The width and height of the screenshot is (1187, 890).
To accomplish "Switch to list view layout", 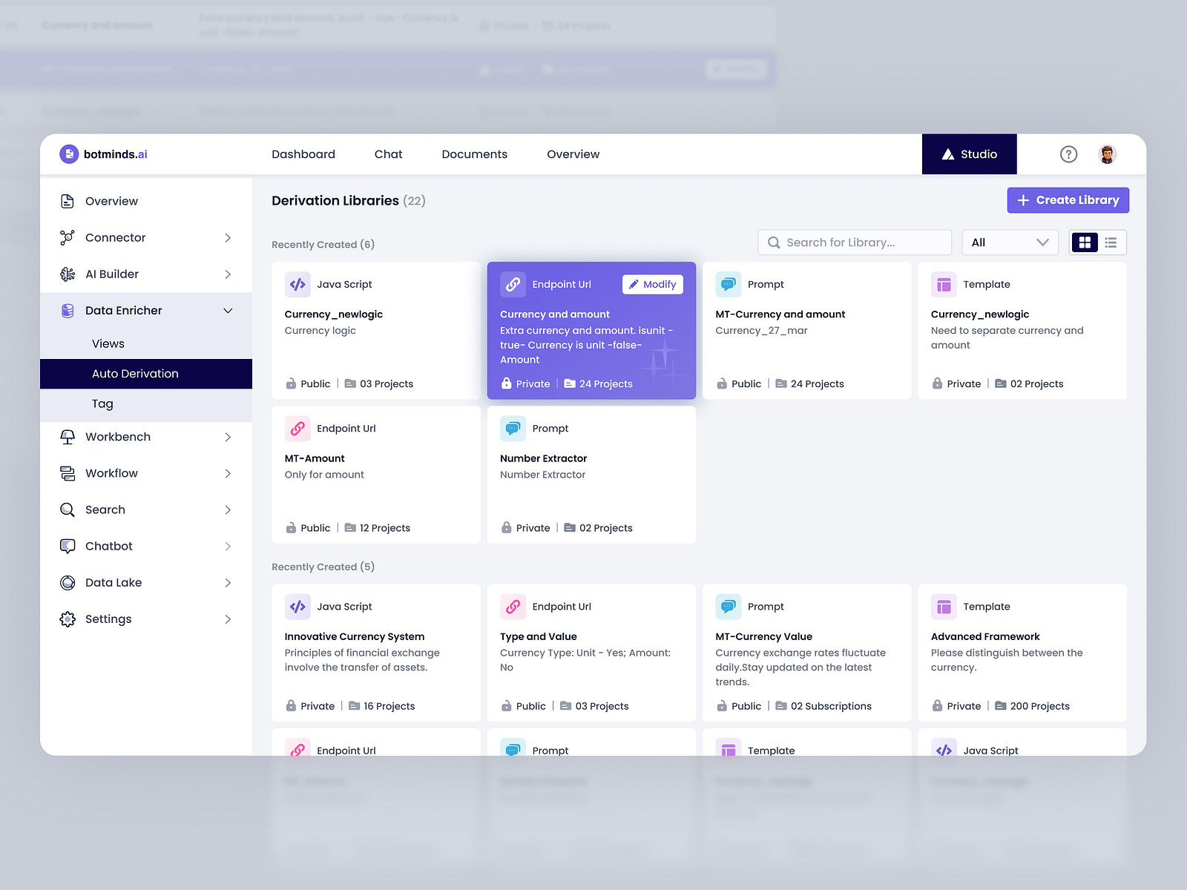I will pos(1111,242).
